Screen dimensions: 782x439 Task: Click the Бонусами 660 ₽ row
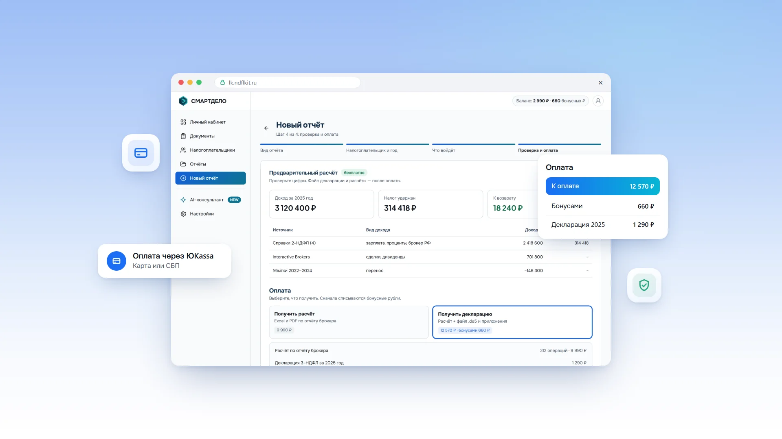[603, 206]
